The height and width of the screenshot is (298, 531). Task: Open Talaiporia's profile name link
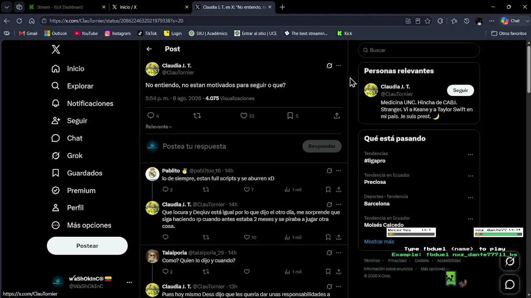[x=175, y=252]
